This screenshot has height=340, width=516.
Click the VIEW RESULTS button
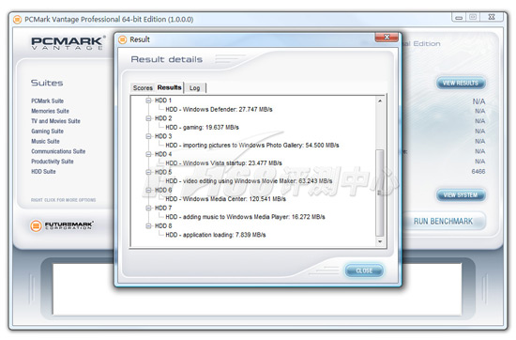tap(461, 83)
